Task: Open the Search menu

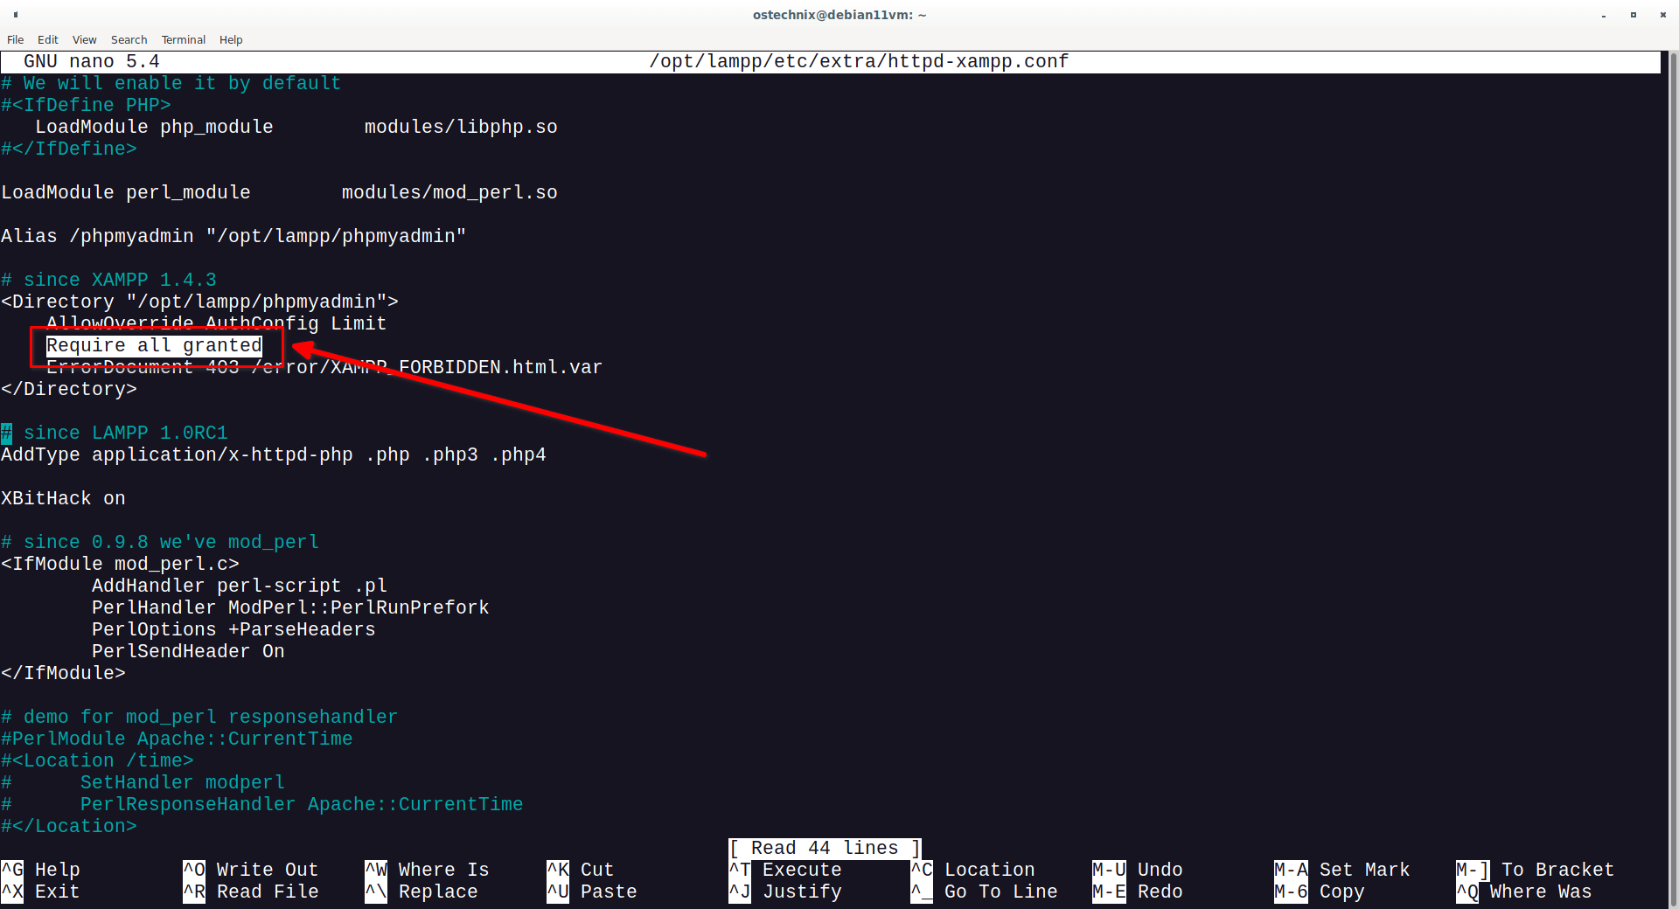Action: [x=129, y=39]
